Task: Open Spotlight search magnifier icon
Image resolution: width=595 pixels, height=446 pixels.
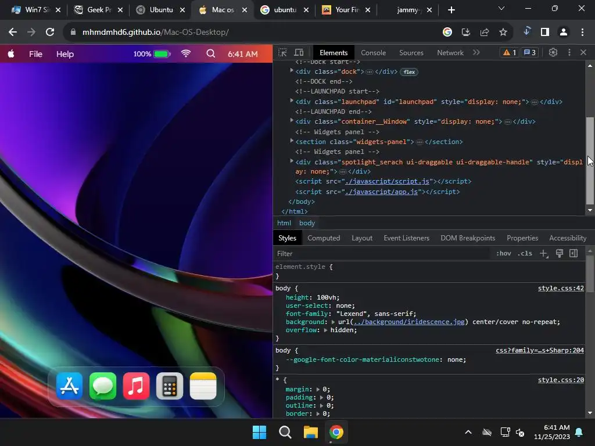Action: tap(210, 54)
